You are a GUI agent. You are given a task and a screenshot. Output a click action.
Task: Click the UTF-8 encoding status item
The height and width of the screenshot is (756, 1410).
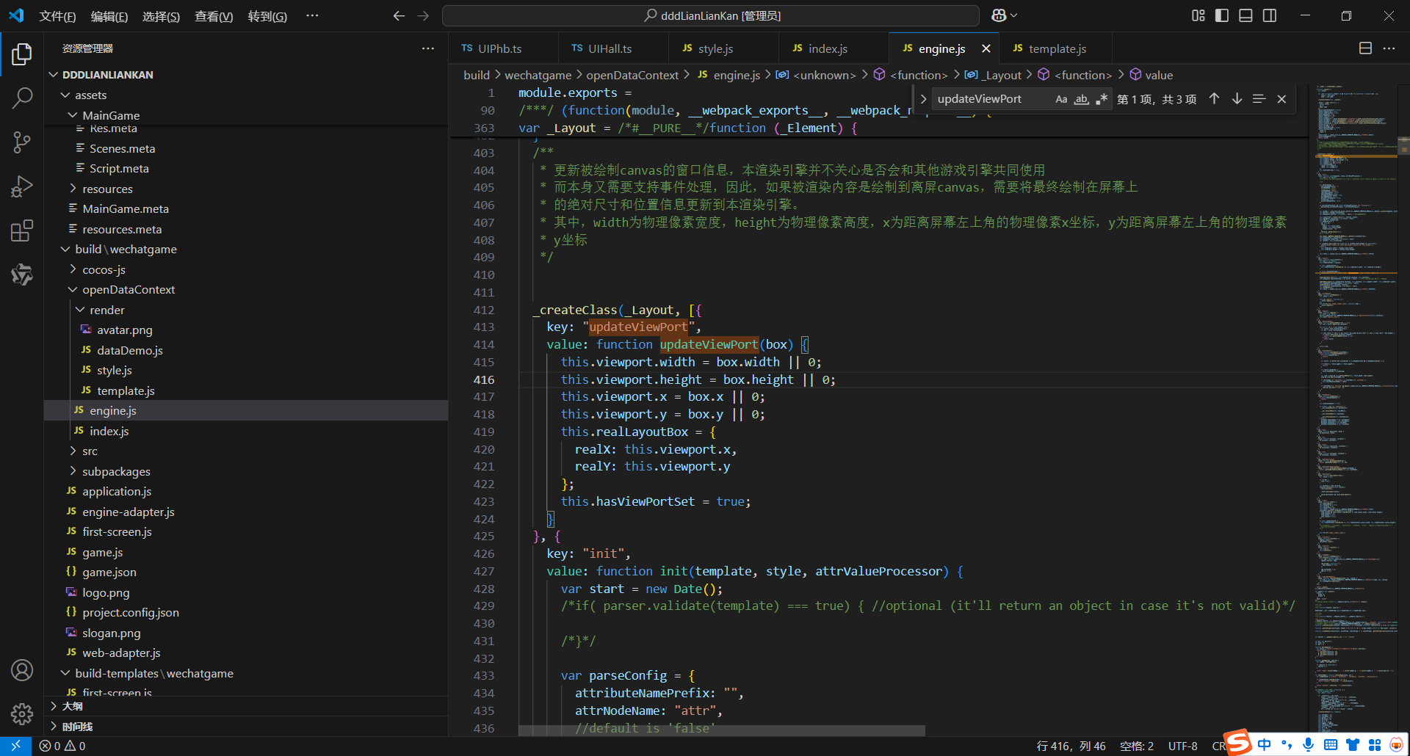tap(1182, 746)
